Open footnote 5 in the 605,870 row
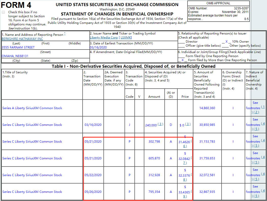Image resolution: width=267 pixels, height=201 pixels. tap(256, 162)
